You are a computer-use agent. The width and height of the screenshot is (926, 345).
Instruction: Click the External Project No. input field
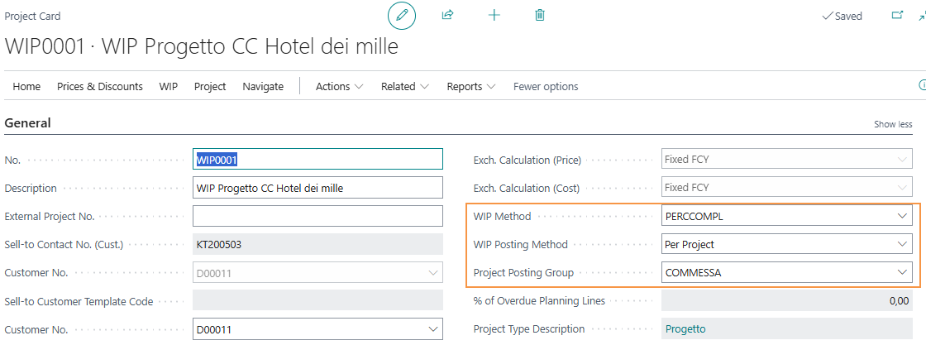(317, 216)
